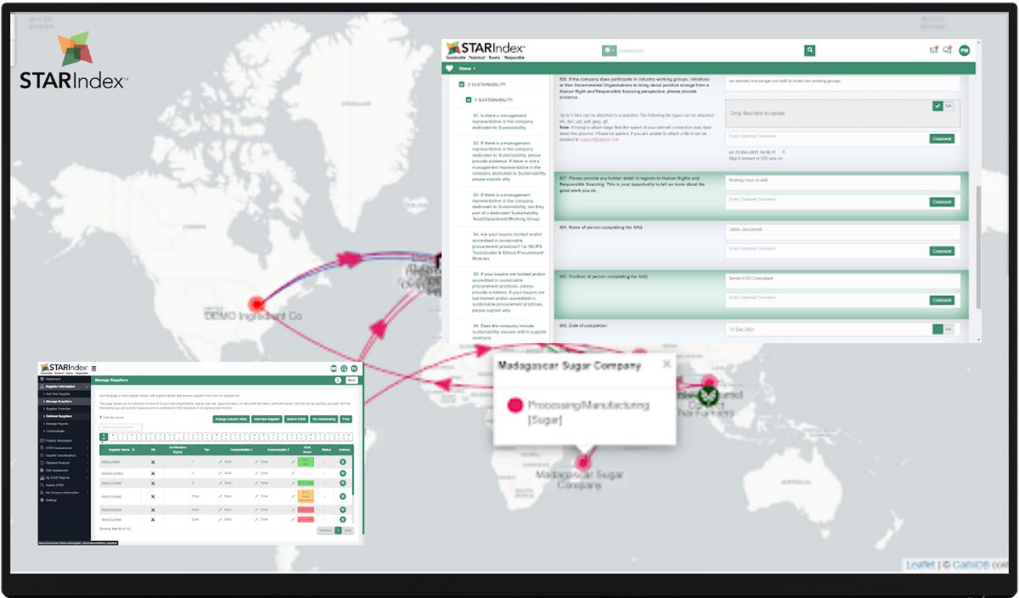Open the Home dropdown in the green bar

coord(467,68)
